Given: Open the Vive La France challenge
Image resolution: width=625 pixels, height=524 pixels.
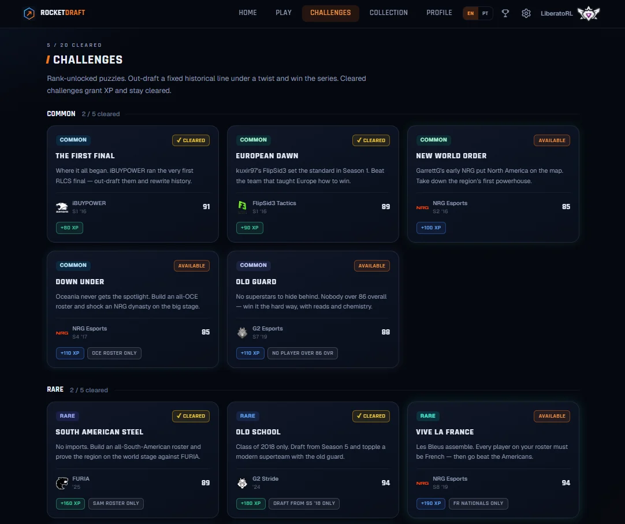Looking at the screenshot, I should (x=493, y=460).
